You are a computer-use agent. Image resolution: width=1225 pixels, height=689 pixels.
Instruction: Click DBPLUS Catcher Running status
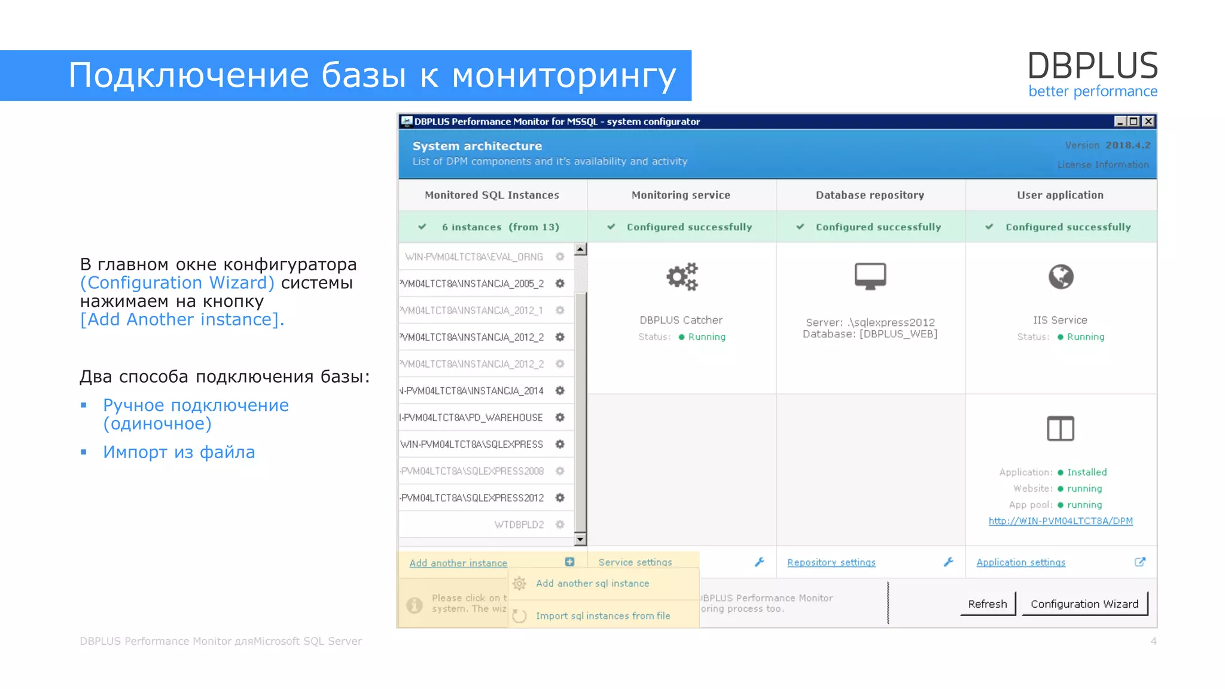pos(702,337)
